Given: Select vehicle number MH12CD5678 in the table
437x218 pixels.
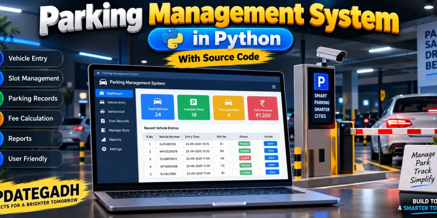Looking at the screenshot, I should (x=169, y=151).
